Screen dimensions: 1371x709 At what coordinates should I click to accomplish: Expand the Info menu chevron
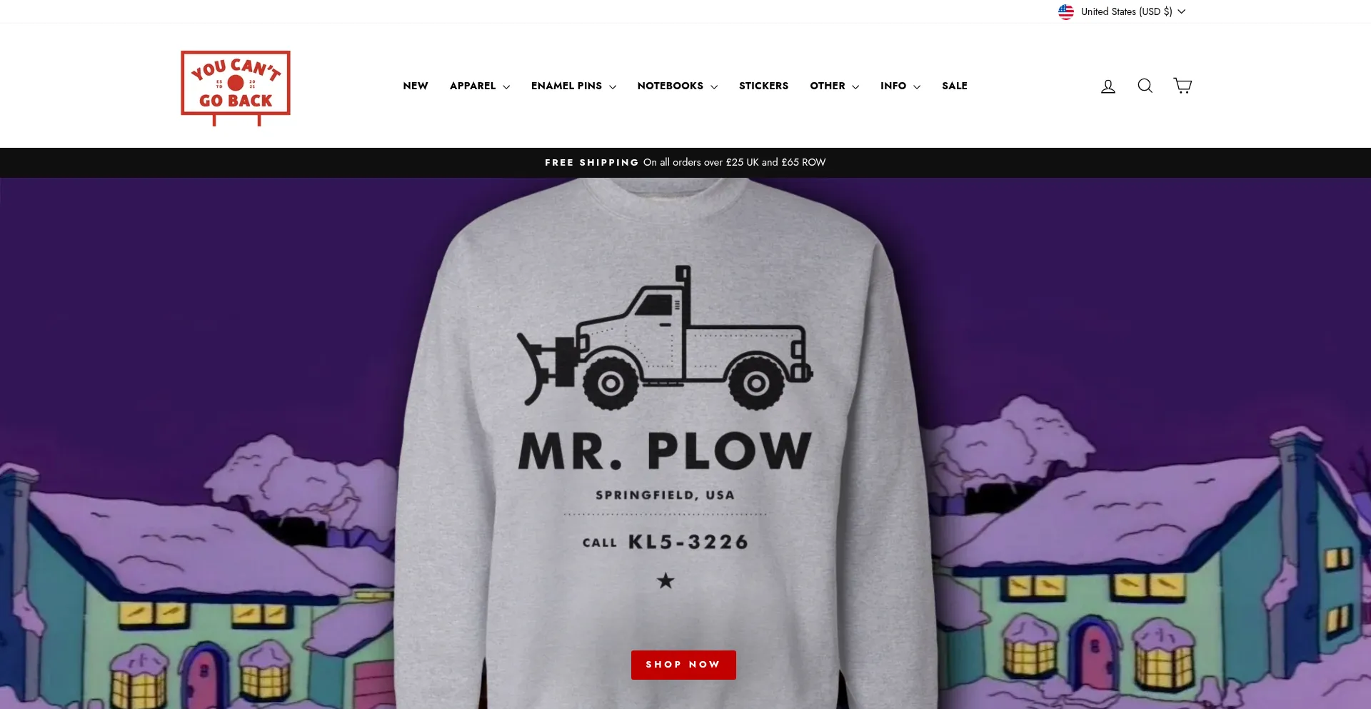[x=917, y=86]
